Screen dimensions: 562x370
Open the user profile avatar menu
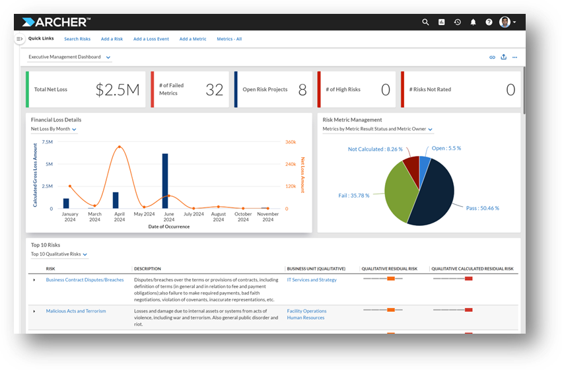(x=508, y=22)
